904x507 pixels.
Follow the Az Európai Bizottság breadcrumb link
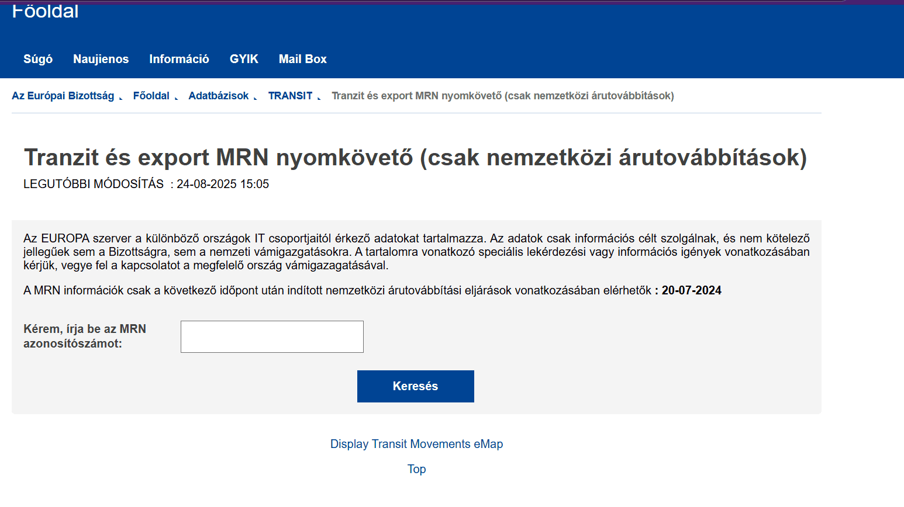click(63, 96)
